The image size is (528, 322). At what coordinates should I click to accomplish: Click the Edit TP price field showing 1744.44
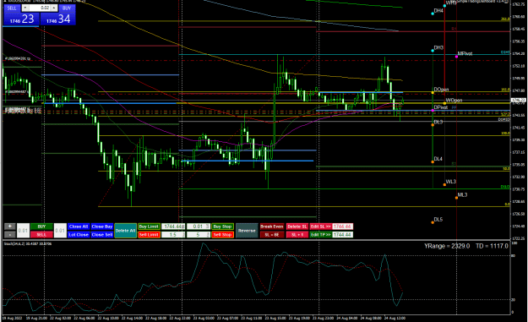[x=342, y=234]
